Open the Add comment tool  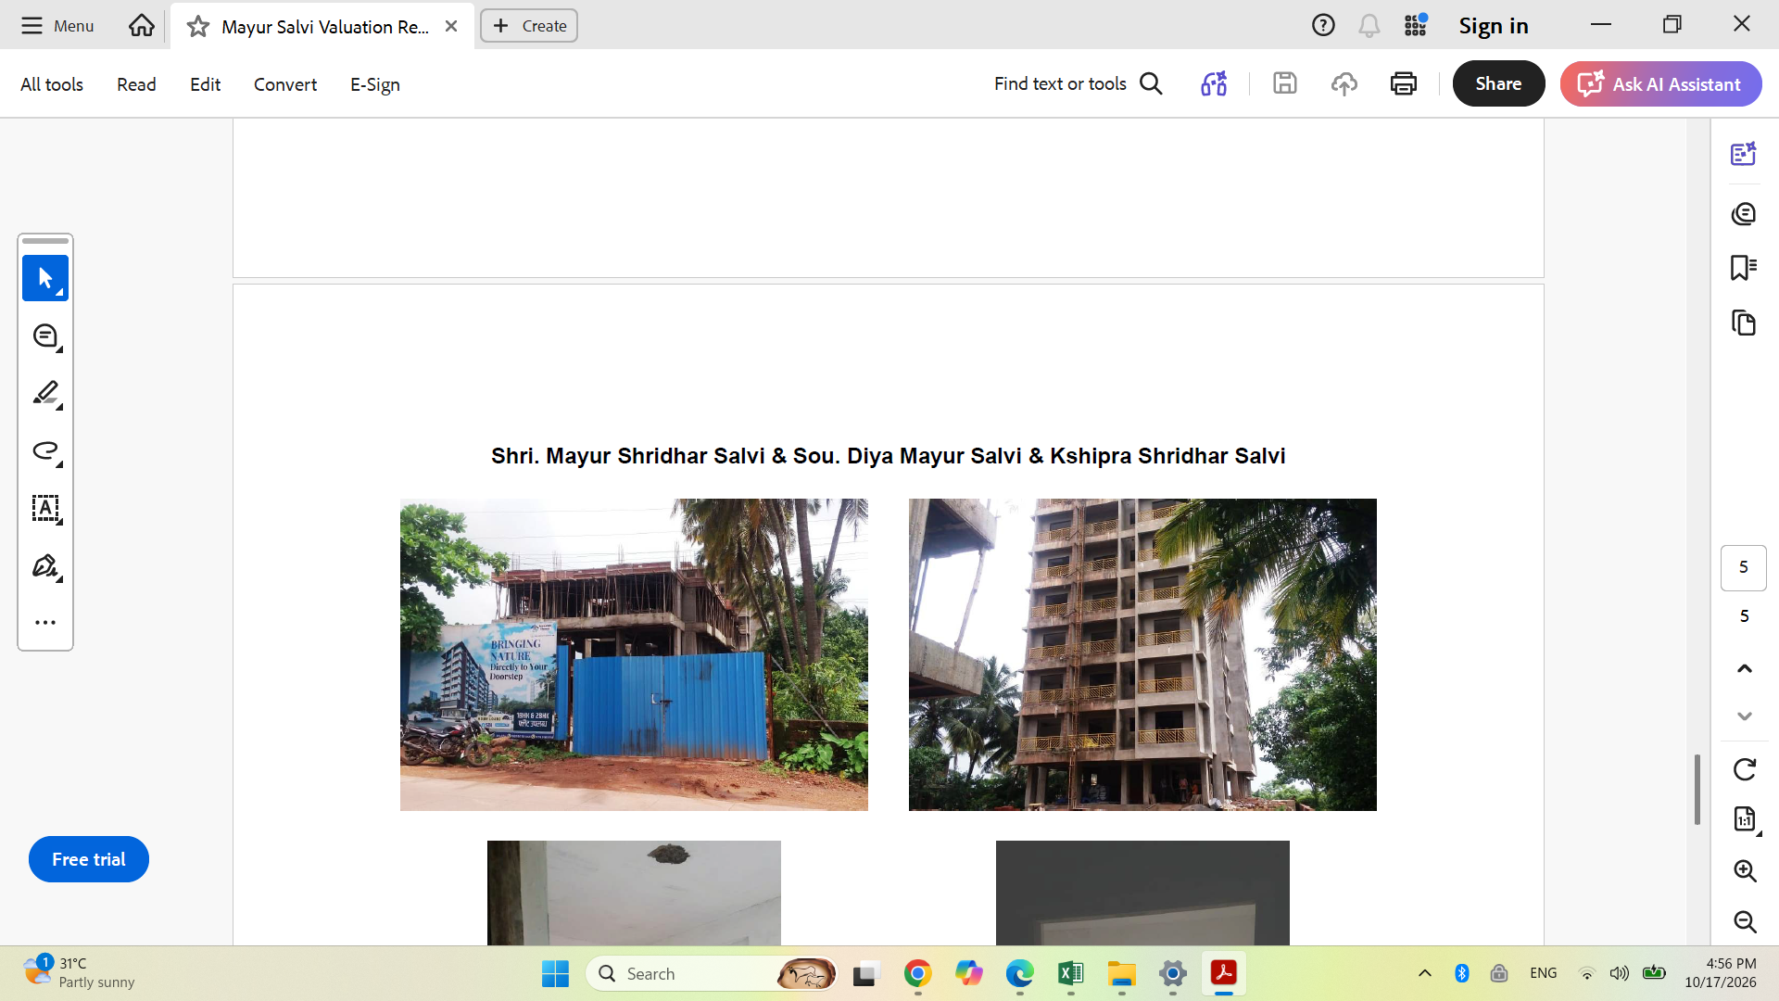point(45,336)
